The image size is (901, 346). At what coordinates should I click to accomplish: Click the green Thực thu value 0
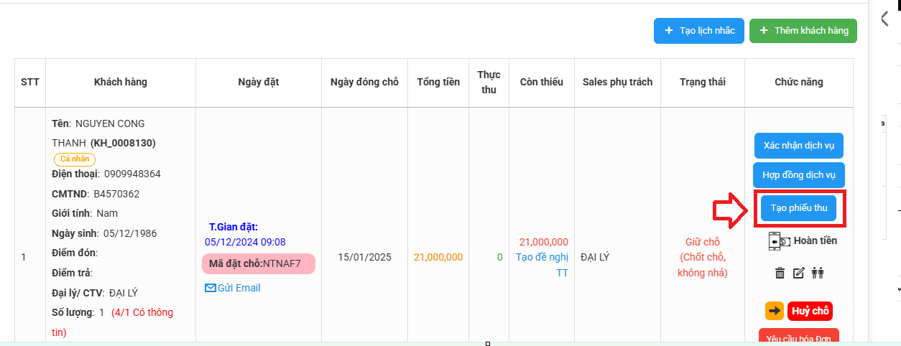click(500, 257)
